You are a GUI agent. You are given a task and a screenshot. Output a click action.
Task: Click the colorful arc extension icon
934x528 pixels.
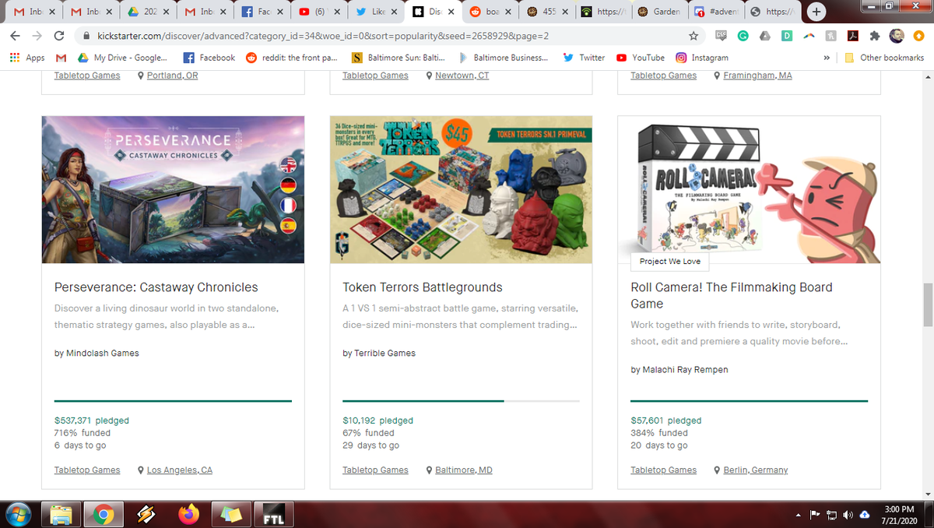(x=809, y=36)
